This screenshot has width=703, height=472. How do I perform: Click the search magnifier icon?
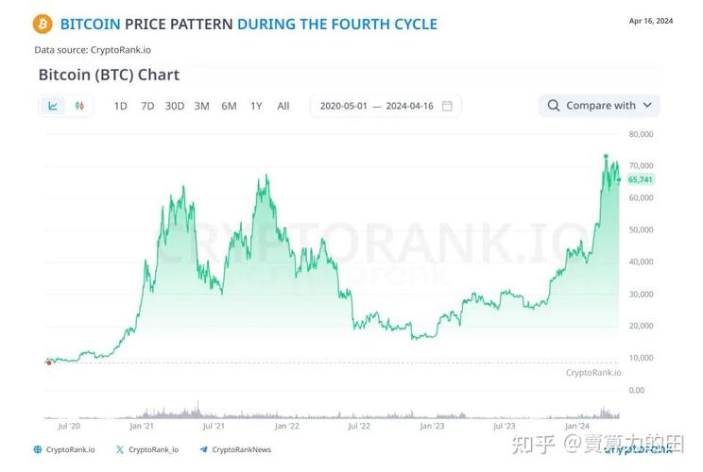554,106
